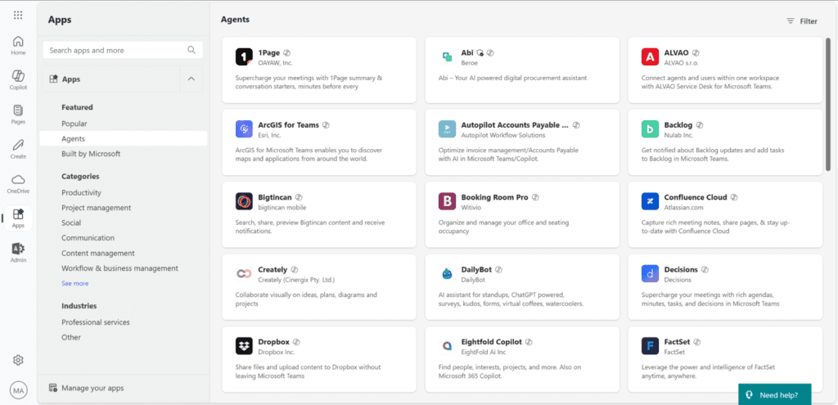Click the FactSet app logo
Image resolution: width=838 pixels, height=405 pixels.
pyautogui.click(x=650, y=346)
